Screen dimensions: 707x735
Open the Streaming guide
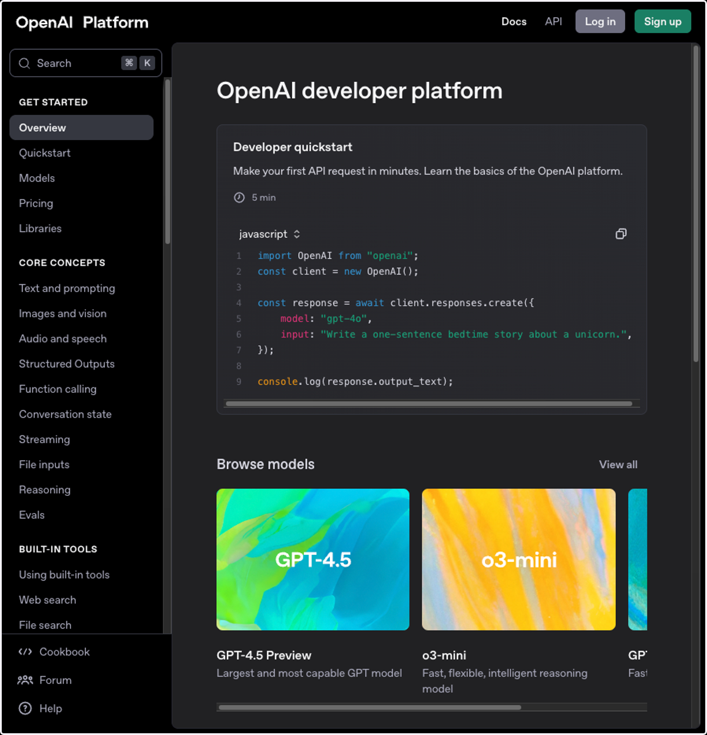pos(44,439)
